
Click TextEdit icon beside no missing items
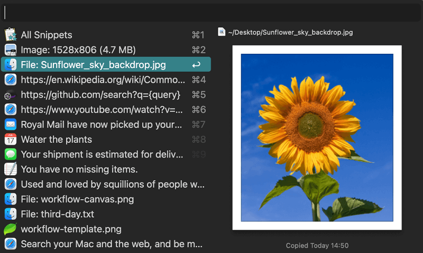pos(11,169)
